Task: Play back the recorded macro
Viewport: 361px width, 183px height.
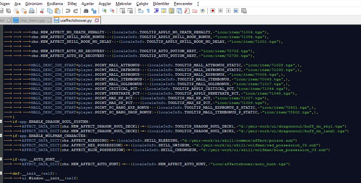Action: 228,11
